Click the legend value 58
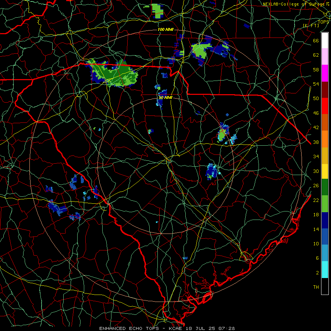 316,70
